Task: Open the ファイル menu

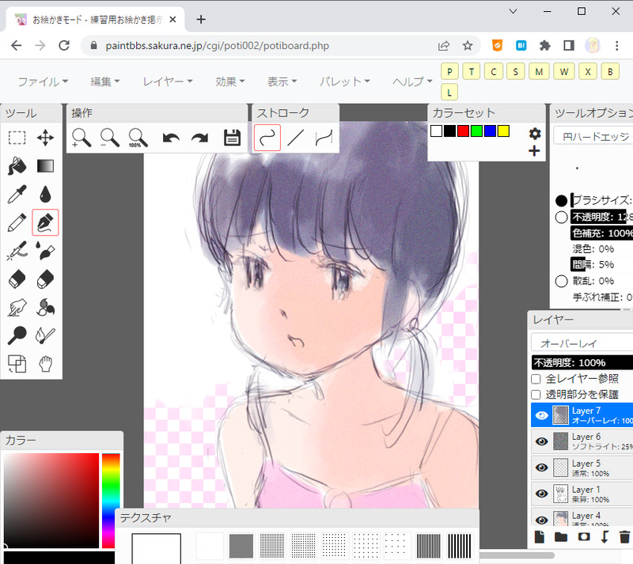Action: (x=43, y=81)
